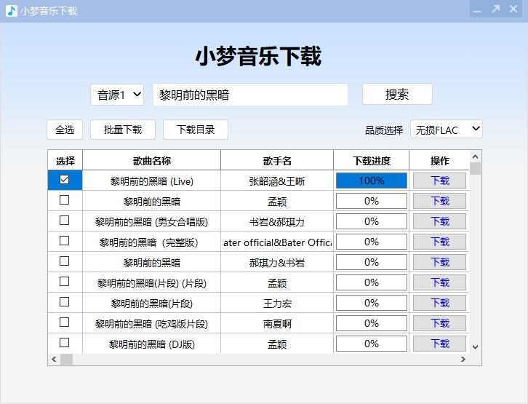
Task: Select the checkbox for 王力宏 row
Action: pos(64,302)
